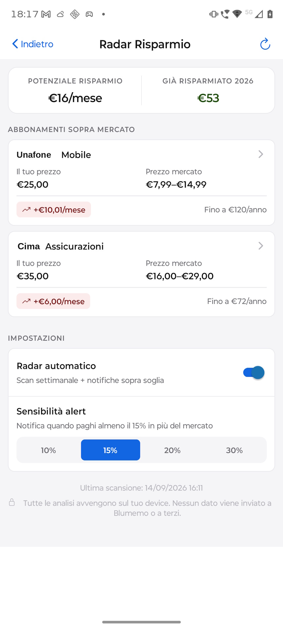Screen dimensions: 283x630
Task: Select 10% alert sensitivity
Action: [x=48, y=450]
